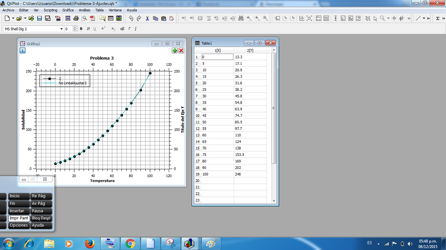446x250 pixels.
Task: Expand the open-file dropdown arrow
Action: tap(25, 18)
